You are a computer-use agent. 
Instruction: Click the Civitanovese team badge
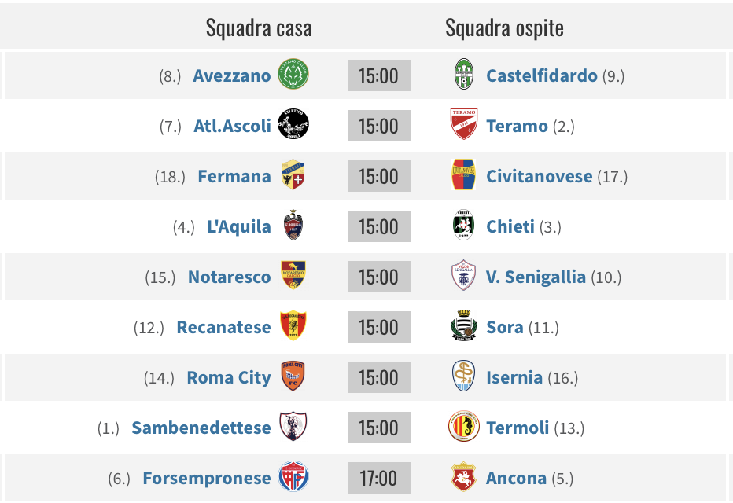click(463, 176)
